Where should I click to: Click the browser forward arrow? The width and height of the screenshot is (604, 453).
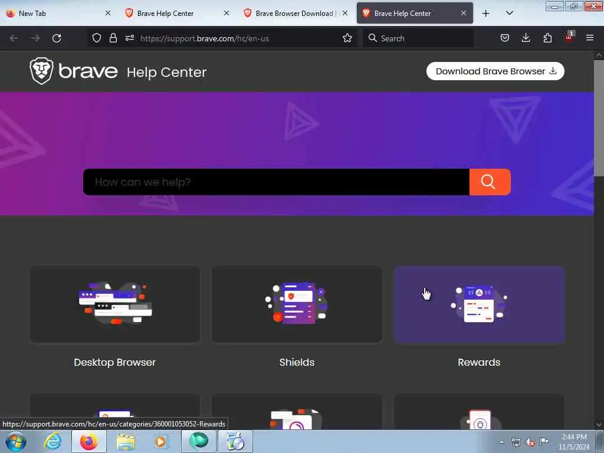(35, 38)
